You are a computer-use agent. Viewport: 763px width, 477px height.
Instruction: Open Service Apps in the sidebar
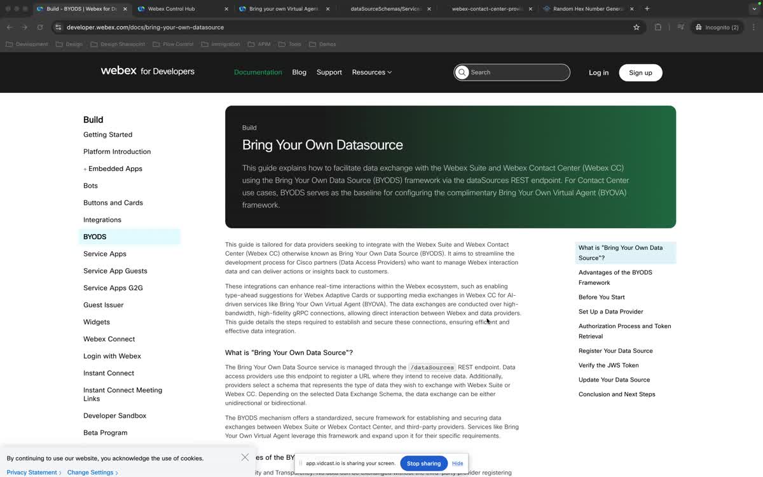click(105, 254)
